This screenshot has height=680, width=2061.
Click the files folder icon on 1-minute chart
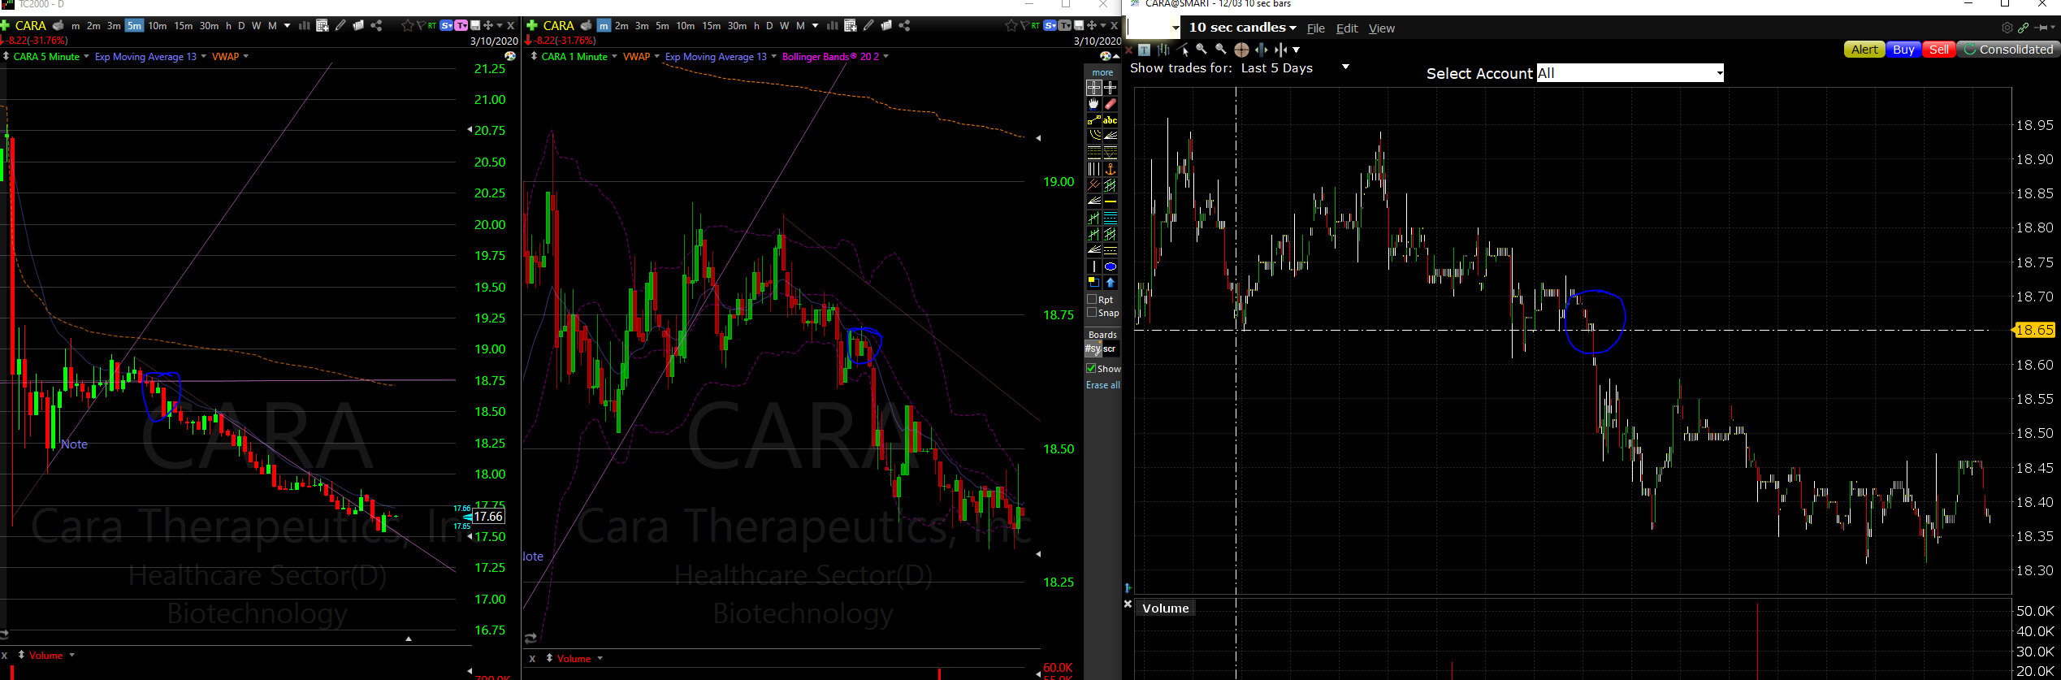click(x=886, y=26)
